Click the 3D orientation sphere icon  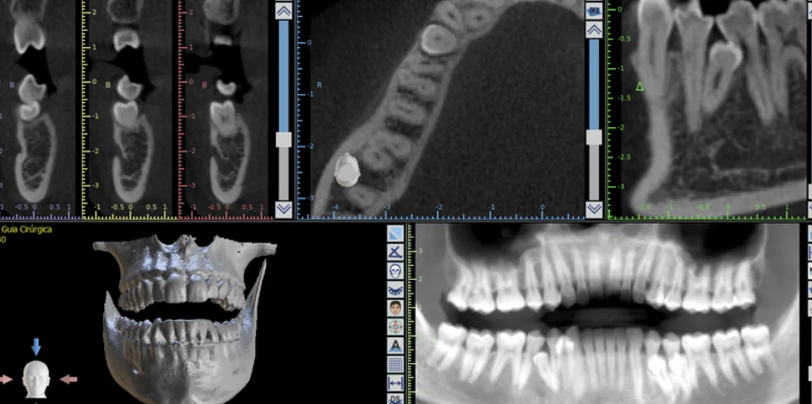click(396, 327)
